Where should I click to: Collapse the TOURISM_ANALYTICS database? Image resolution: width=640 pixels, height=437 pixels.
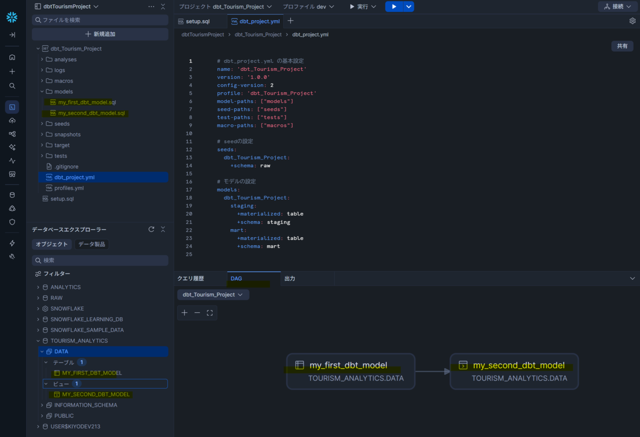(x=38, y=341)
